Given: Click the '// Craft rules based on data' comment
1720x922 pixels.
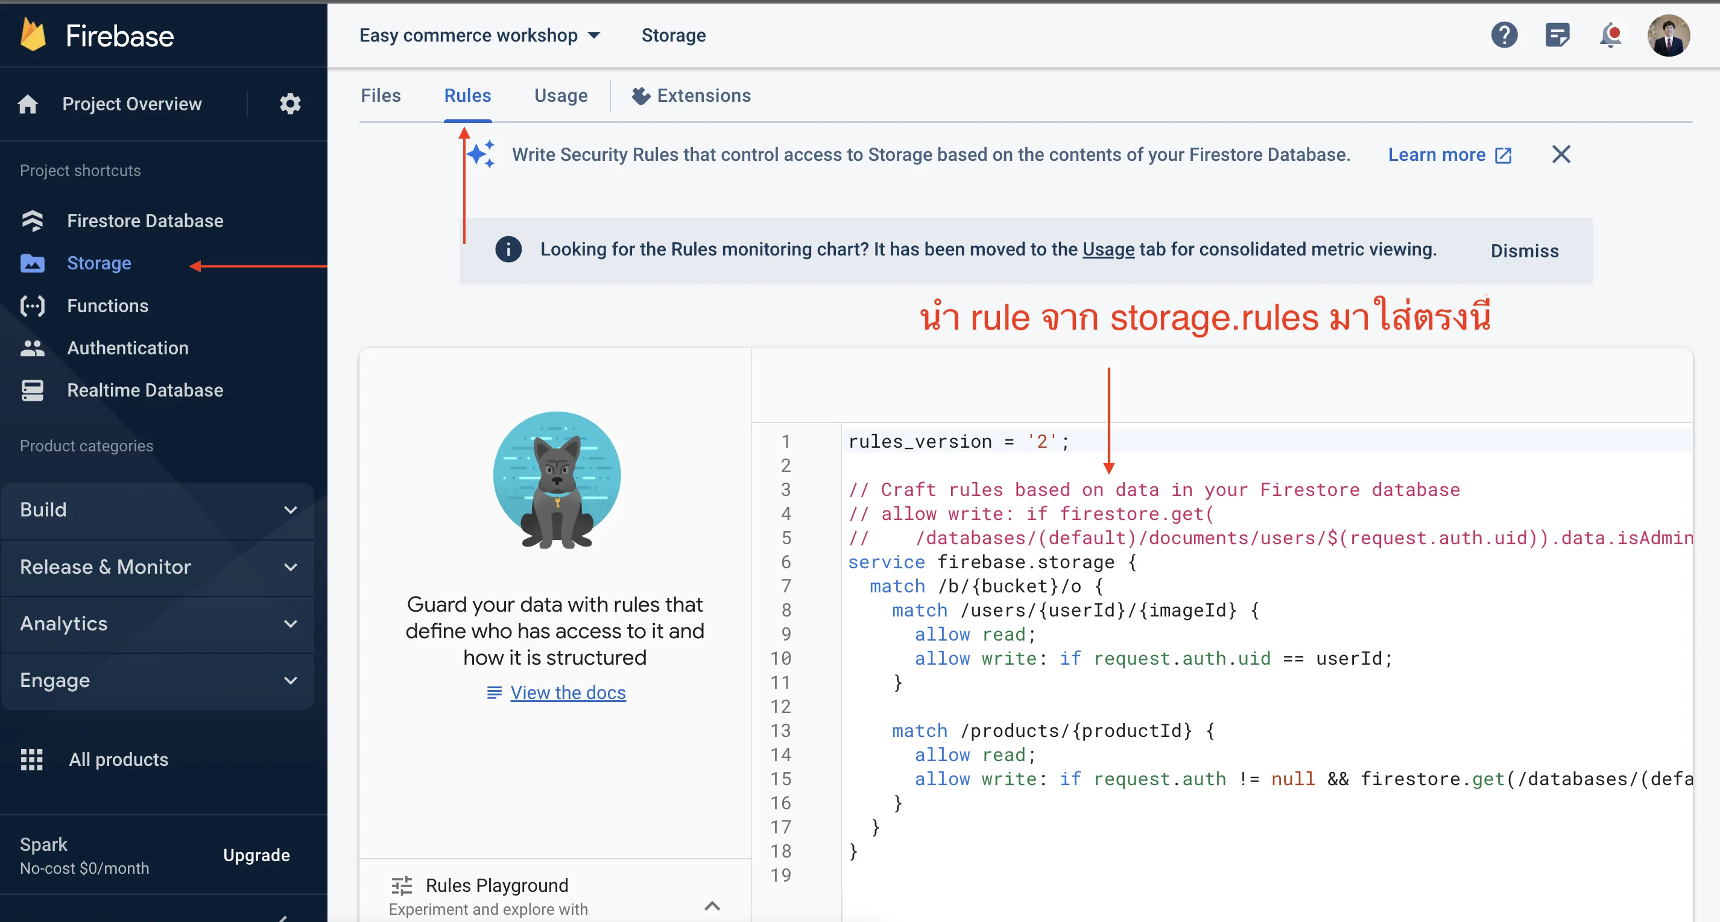Looking at the screenshot, I should tap(1154, 491).
